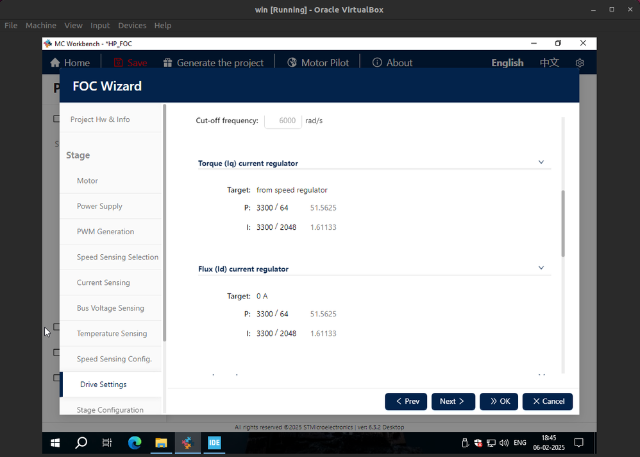Click the '0 A' flux target text

pos(262,296)
